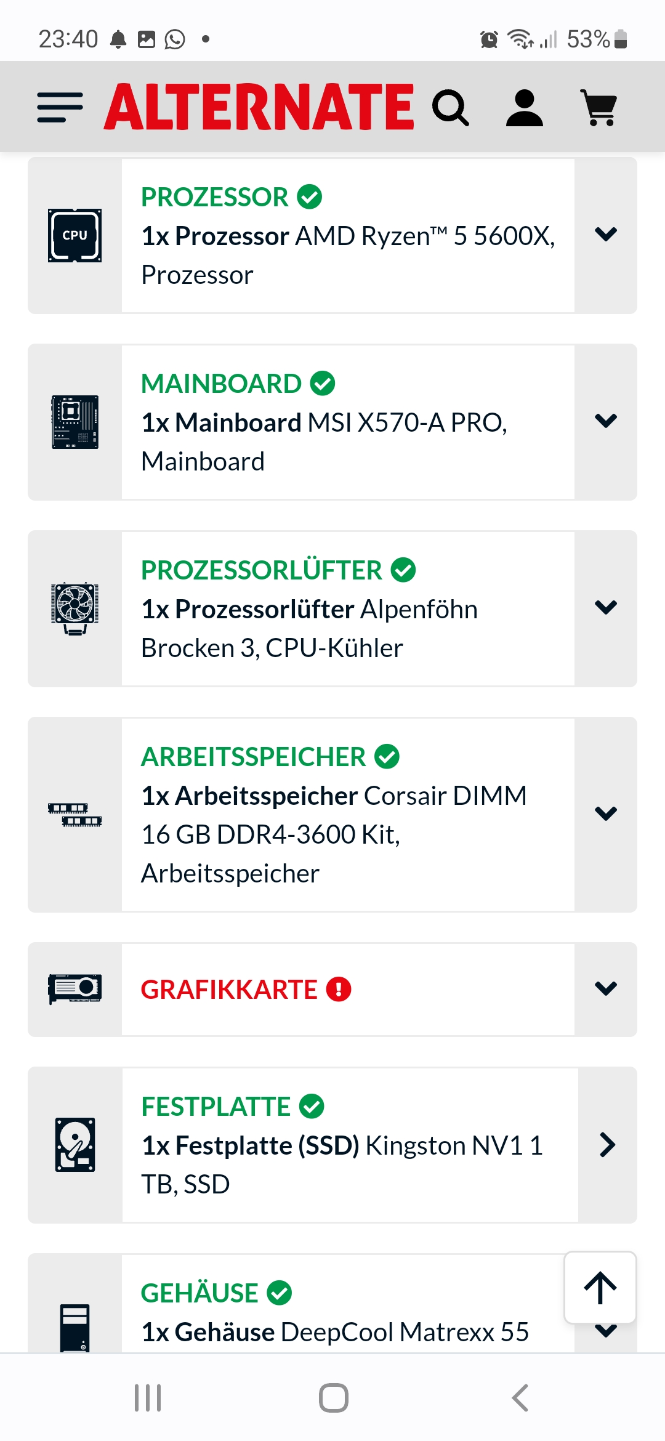Open the search magnifier icon

click(450, 108)
